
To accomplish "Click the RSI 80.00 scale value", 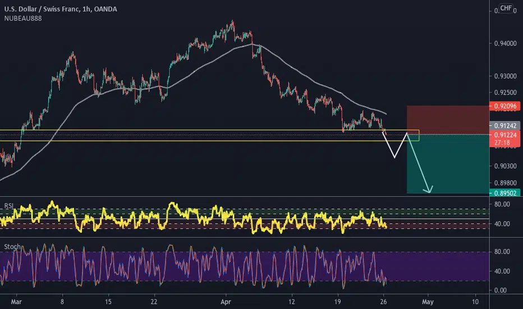I will [502, 204].
